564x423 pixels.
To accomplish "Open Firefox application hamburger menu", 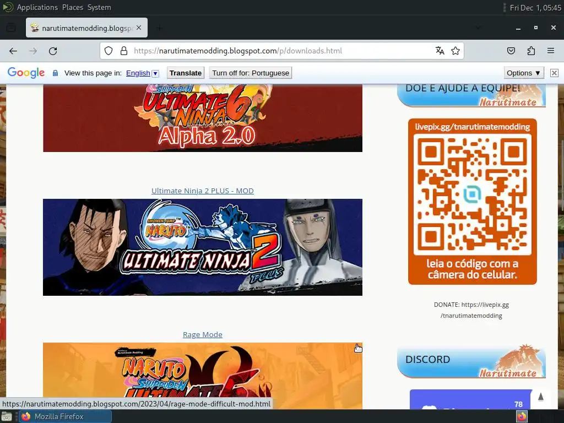I will point(551,51).
